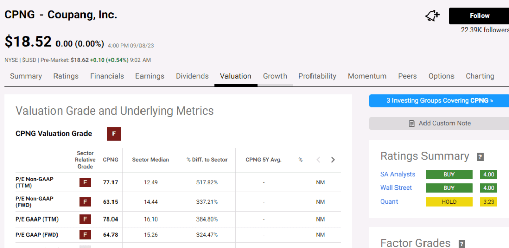Image resolution: width=509 pixels, height=248 pixels.
Task: Select the Valuation tab
Action: coord(236,76)
